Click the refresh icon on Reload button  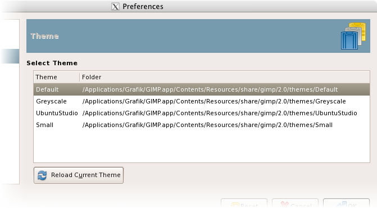(x=42, y=175)
